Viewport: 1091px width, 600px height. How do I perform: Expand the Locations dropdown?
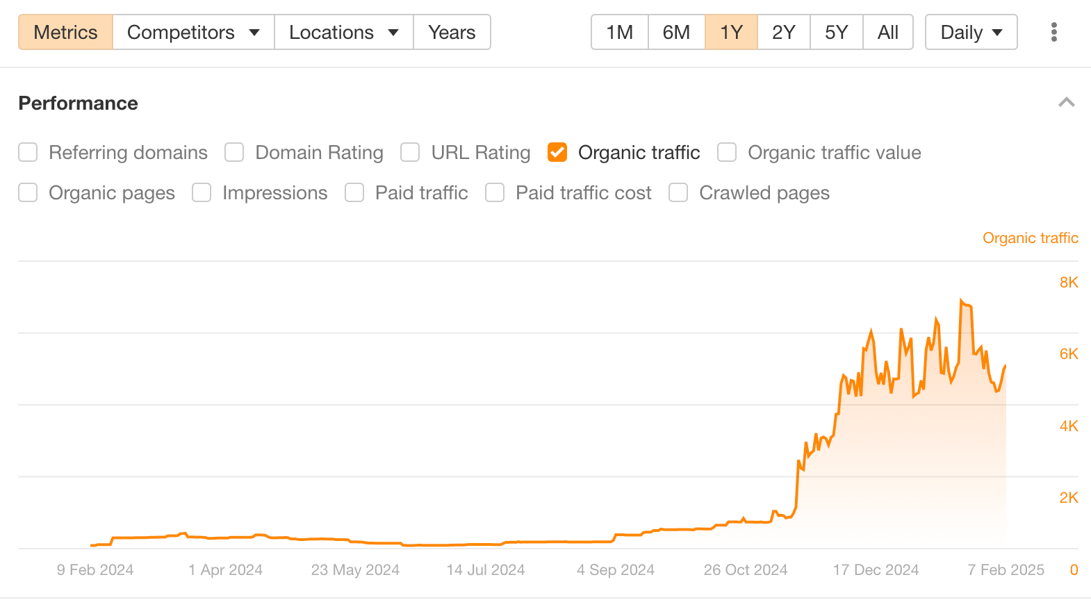[x=343, y=33]
